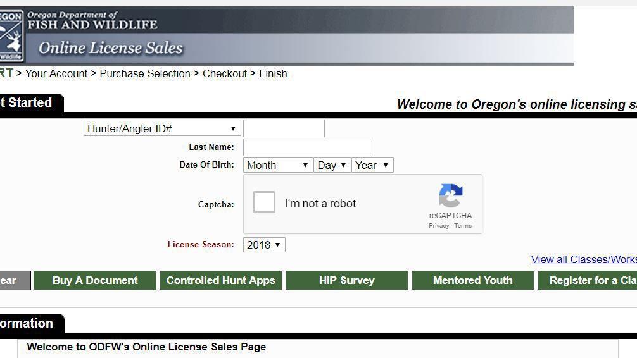Click the reCAPTCHA logo icon
Viewport: 637px width, 358px height.
click(450, 196)
